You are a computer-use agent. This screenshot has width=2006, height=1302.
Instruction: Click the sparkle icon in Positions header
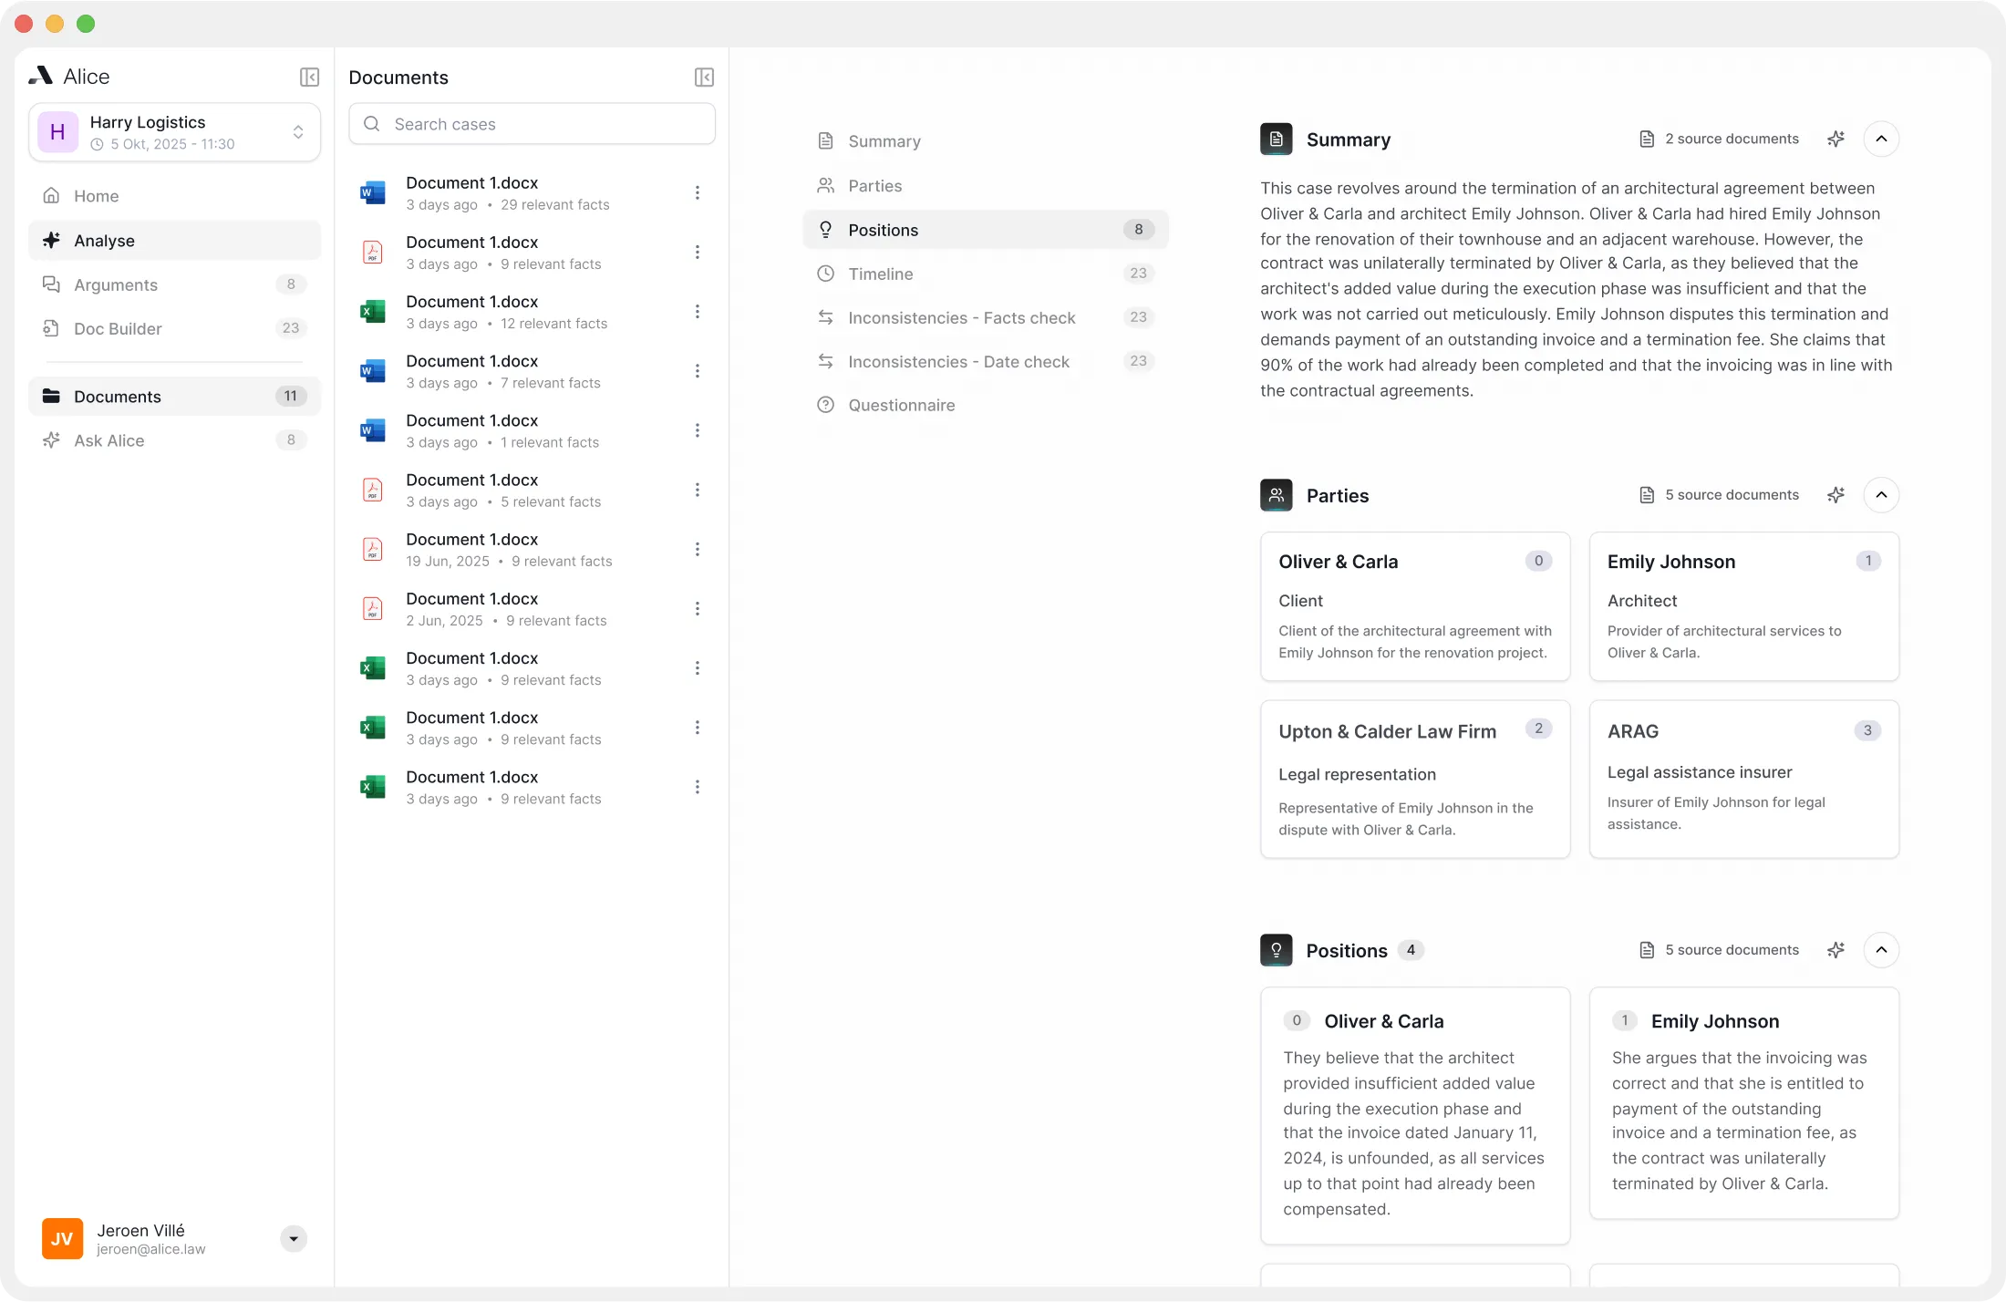1835,950
